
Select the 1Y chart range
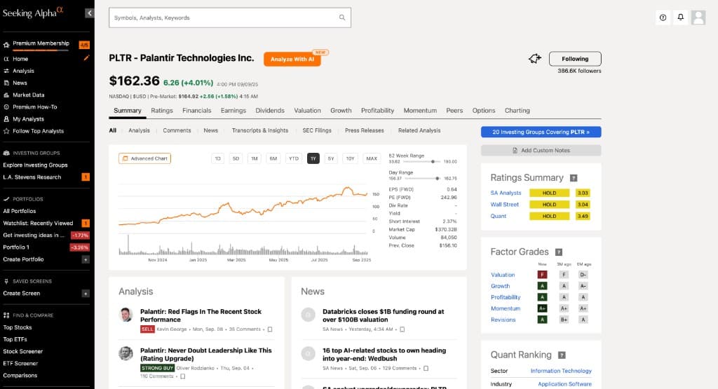pos(313,158)
